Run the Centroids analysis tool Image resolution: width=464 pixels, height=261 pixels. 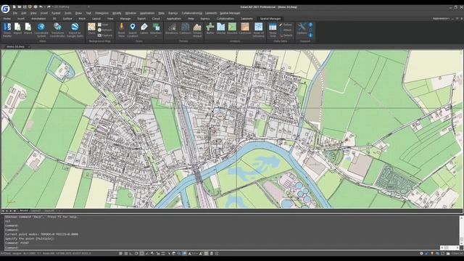click(245, 29)
